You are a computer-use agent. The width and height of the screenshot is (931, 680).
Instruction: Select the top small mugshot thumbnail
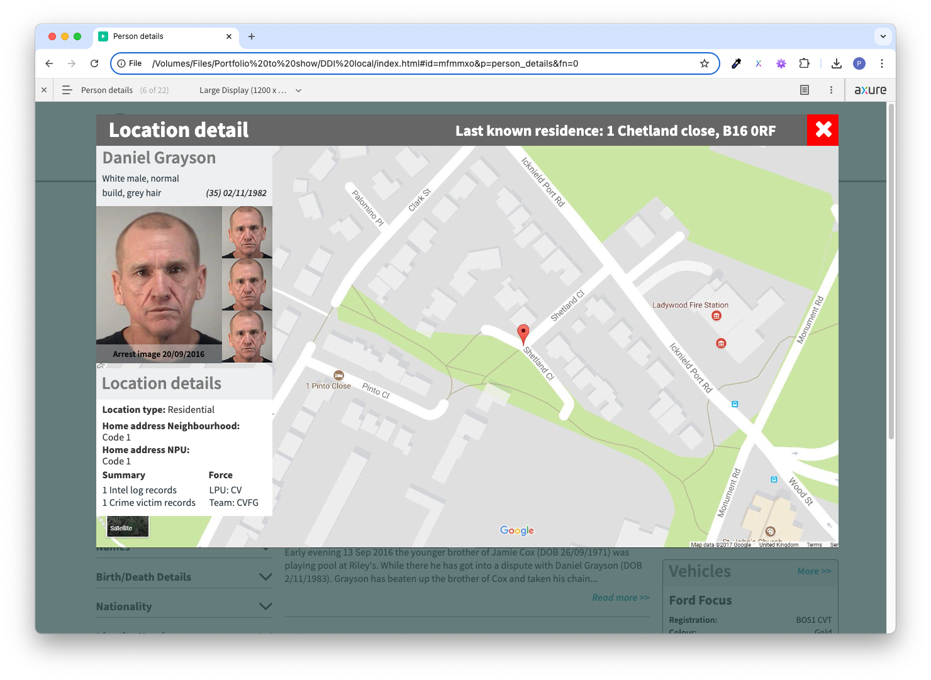247,232
